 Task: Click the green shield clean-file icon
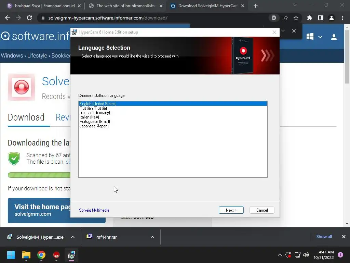14,159
